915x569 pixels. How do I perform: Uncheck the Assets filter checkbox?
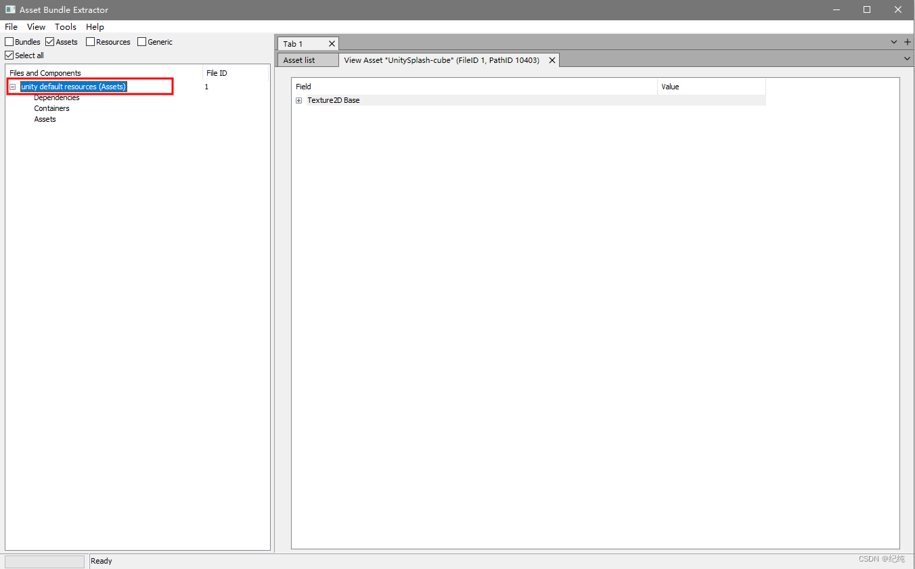50,42
